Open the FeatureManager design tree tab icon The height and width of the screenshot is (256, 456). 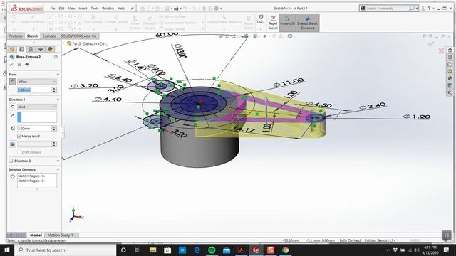13,49
